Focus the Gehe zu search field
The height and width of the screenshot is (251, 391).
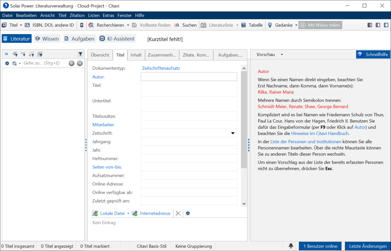(x=45, y=63)
